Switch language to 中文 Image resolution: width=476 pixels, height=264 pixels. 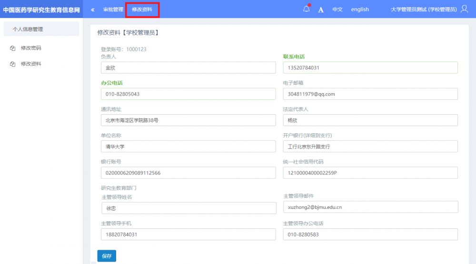[337, 10]
